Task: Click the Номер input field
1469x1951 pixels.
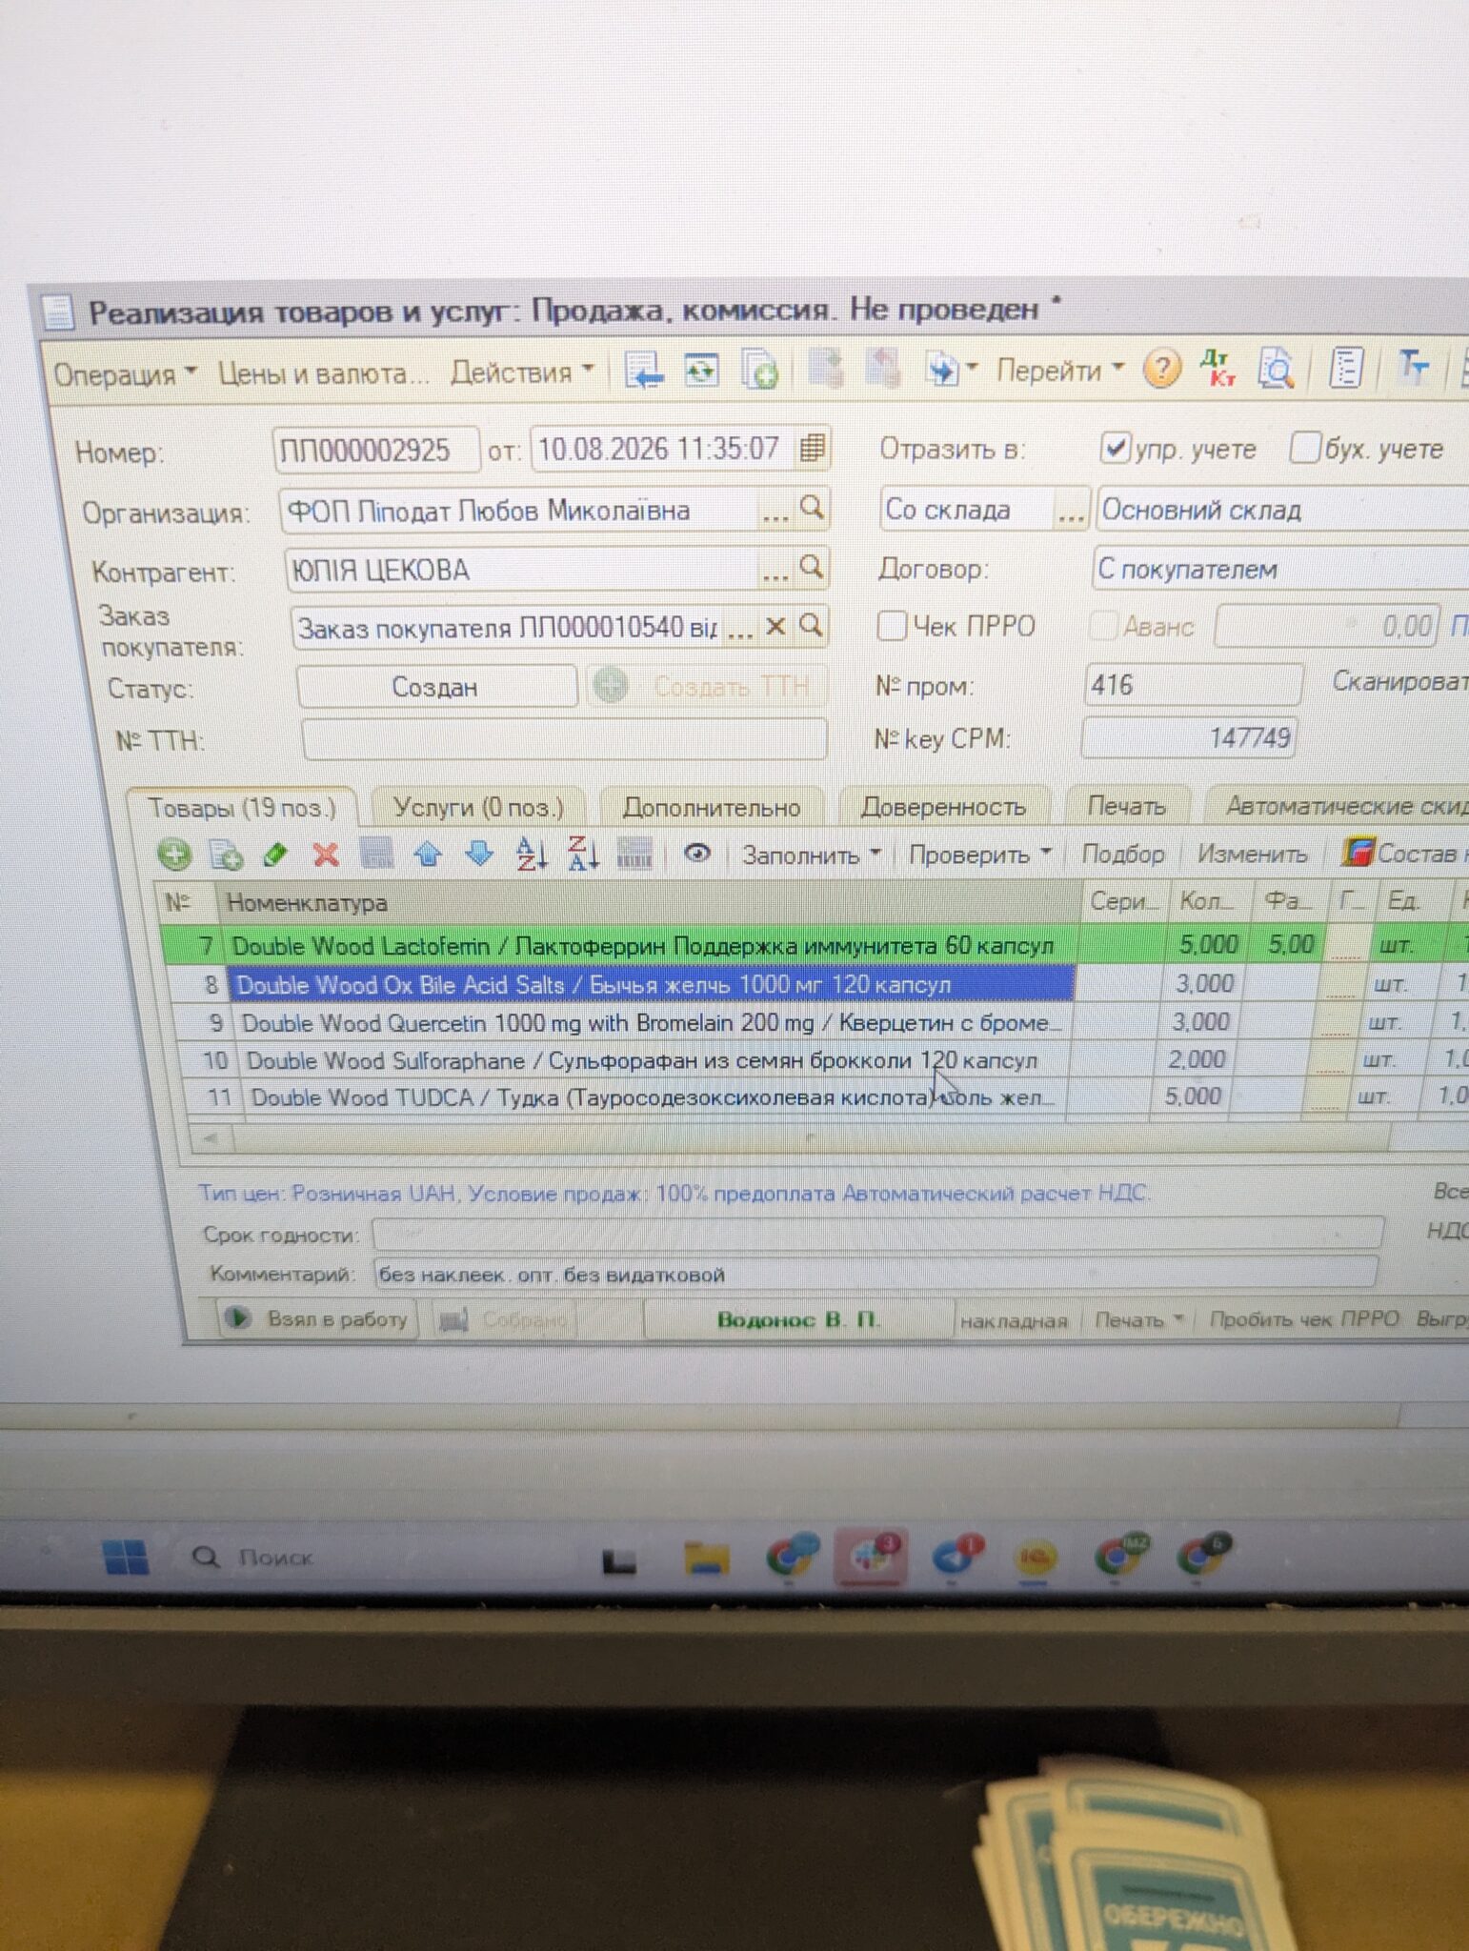Action: [x=377, y=450]
